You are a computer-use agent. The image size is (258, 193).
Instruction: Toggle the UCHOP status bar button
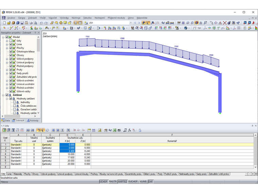coord(104,181)
